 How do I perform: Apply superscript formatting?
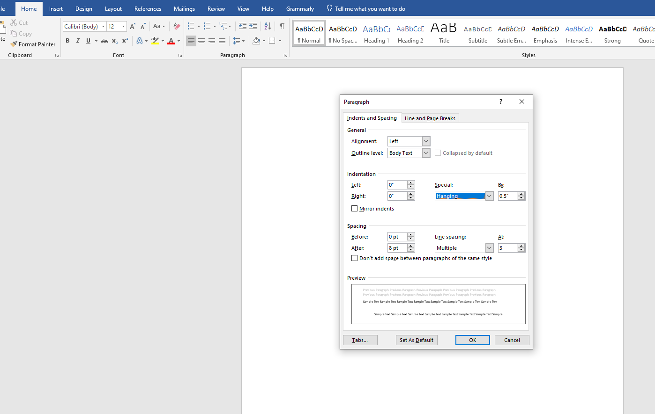tap(125, 41)
